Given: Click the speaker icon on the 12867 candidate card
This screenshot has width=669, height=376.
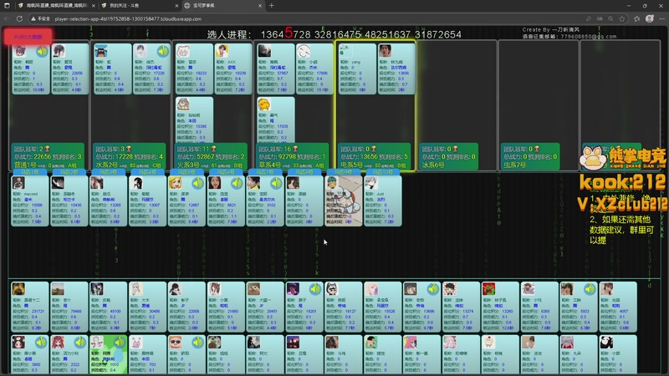Looking at the screenshot, I should (197, 184).
